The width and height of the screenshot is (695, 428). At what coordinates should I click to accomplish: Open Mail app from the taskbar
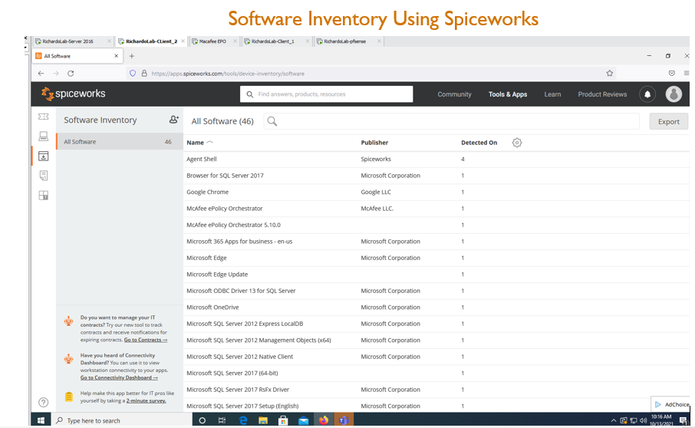click(x=303, y=420)
